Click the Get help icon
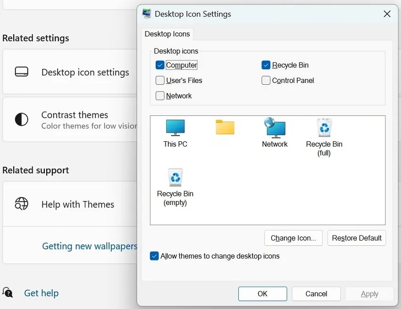Screen dimensions: 401x309 pyautogui.click(x=8, y=293)
